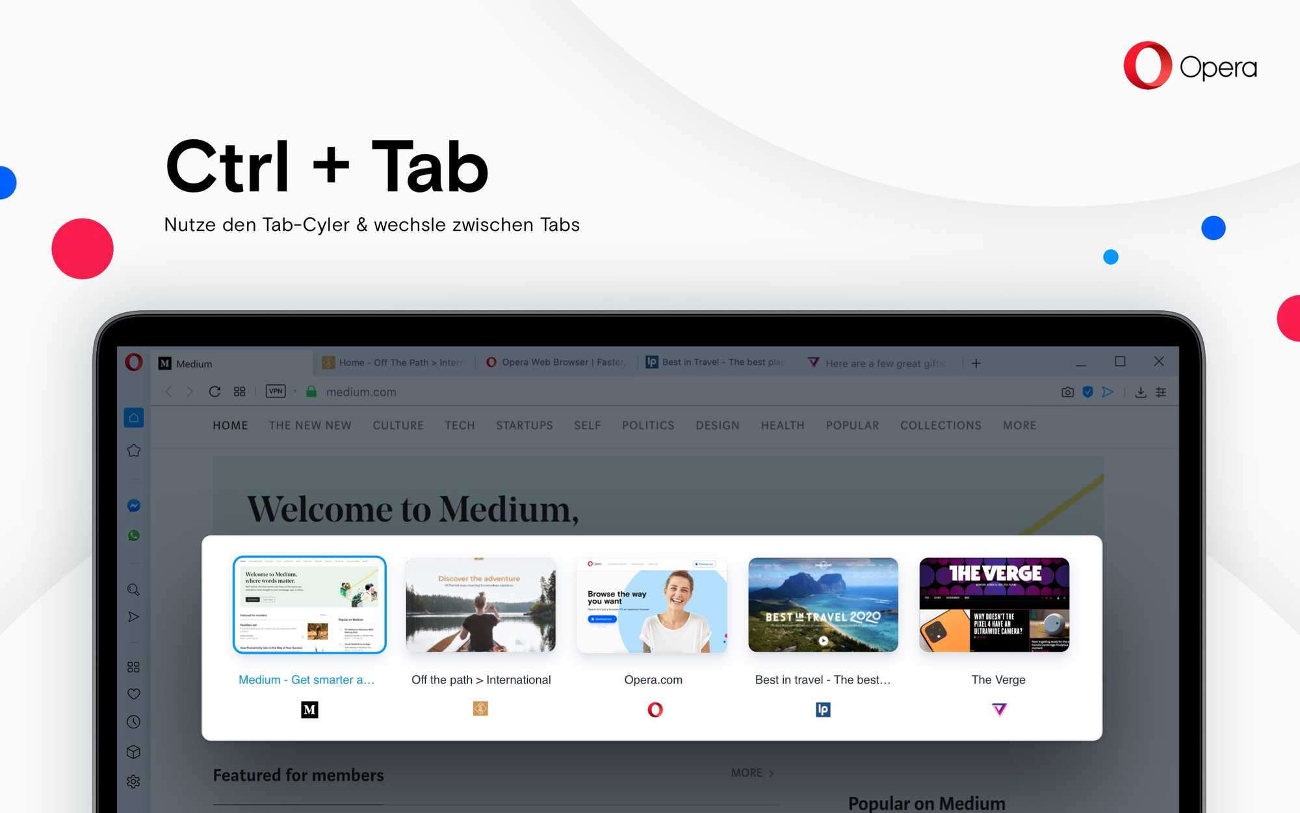The width and height of the screenshot is (1300, 813).
Task: Select the Opera.com thumbnail
Action: 652,605
